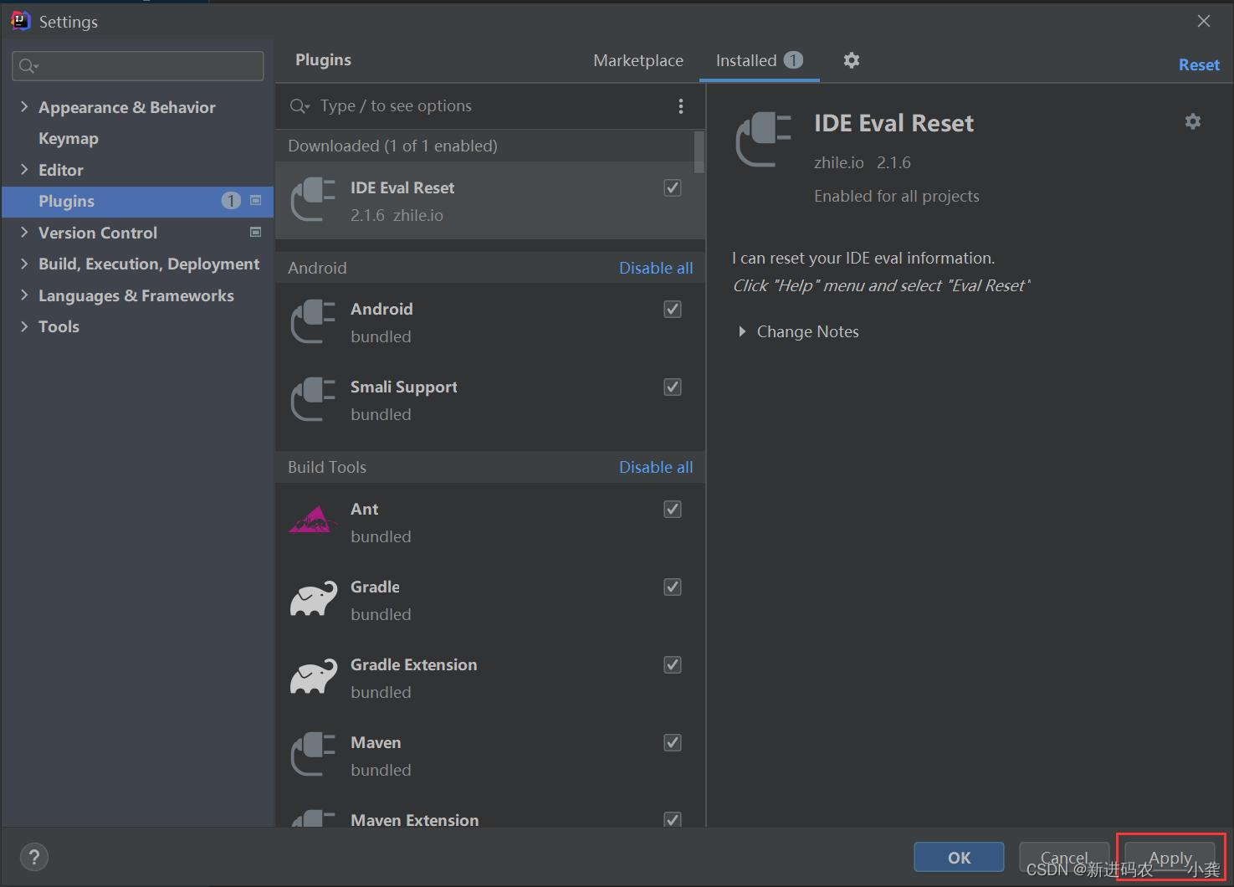Focus the settings search field
Viewport: 1234px width, 887px height.
click(x=138, y=66)
